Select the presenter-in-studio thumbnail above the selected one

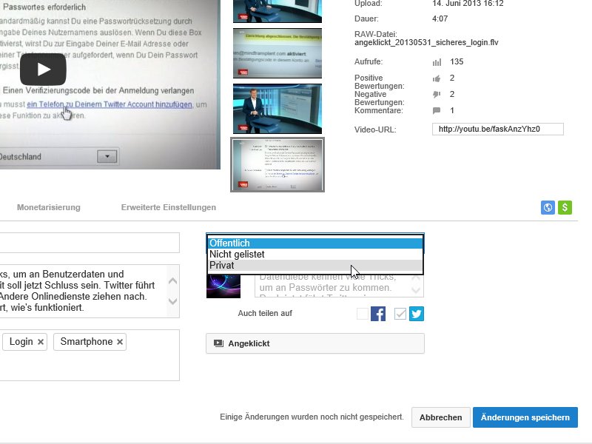pyautogui.click(x=277, y=109)
